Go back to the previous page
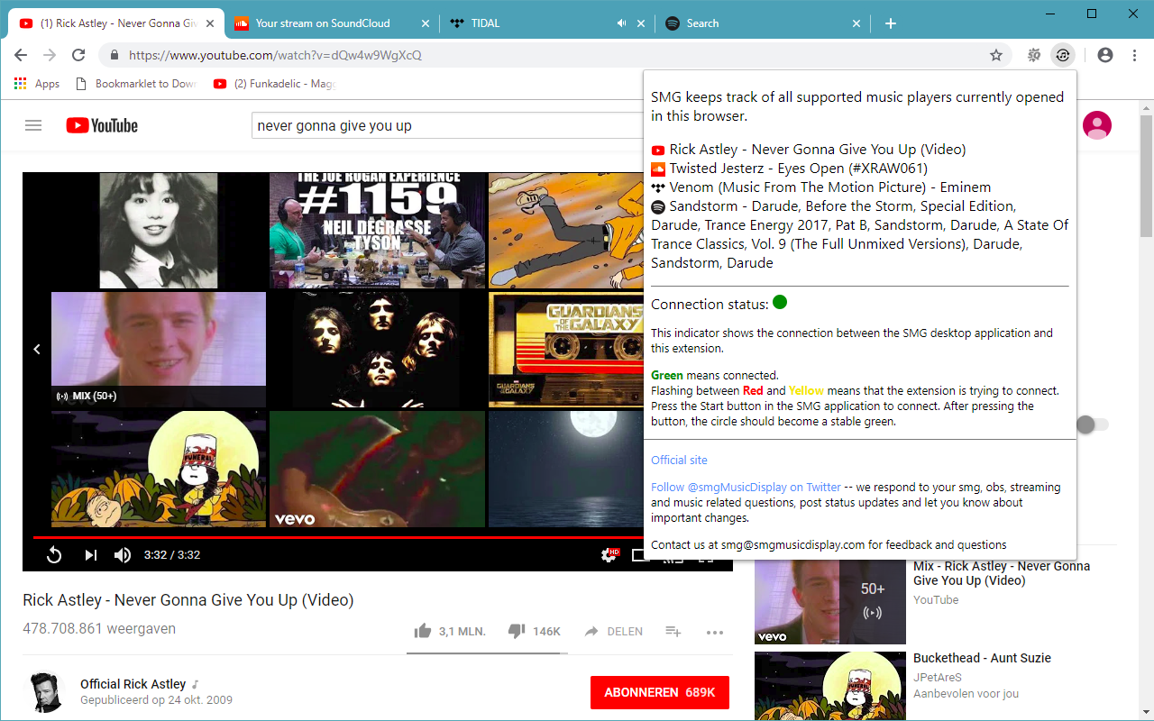 pos(21,55)
